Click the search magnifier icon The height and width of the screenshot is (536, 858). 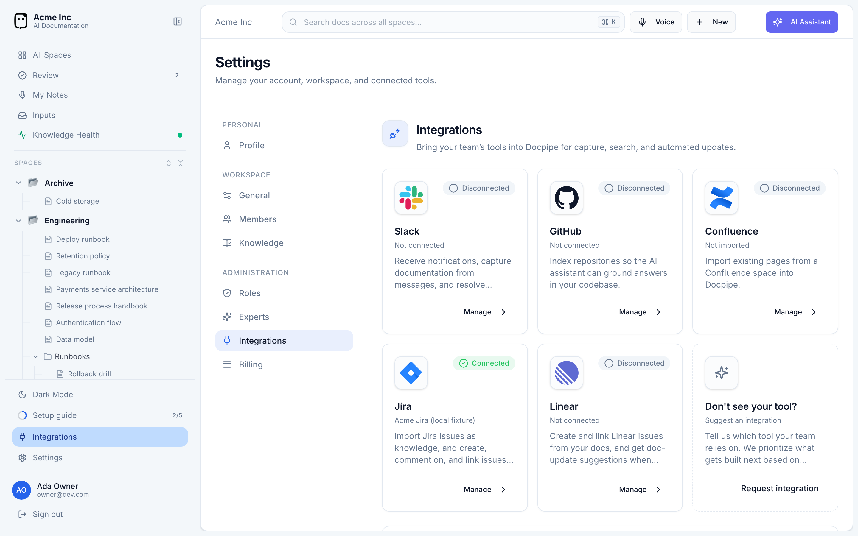click(293, 22)
